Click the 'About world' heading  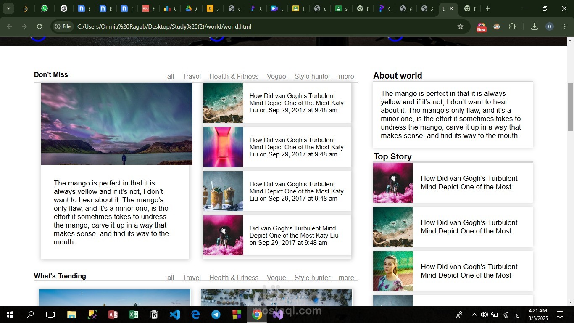(398, 76)
